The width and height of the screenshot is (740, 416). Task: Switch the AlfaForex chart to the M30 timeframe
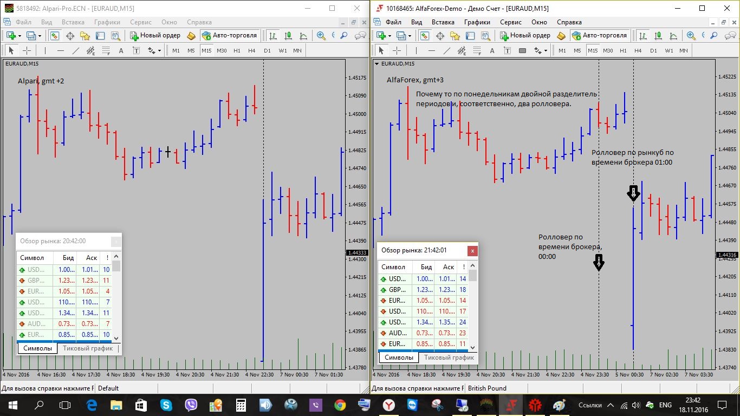click(x=608, y=50)
